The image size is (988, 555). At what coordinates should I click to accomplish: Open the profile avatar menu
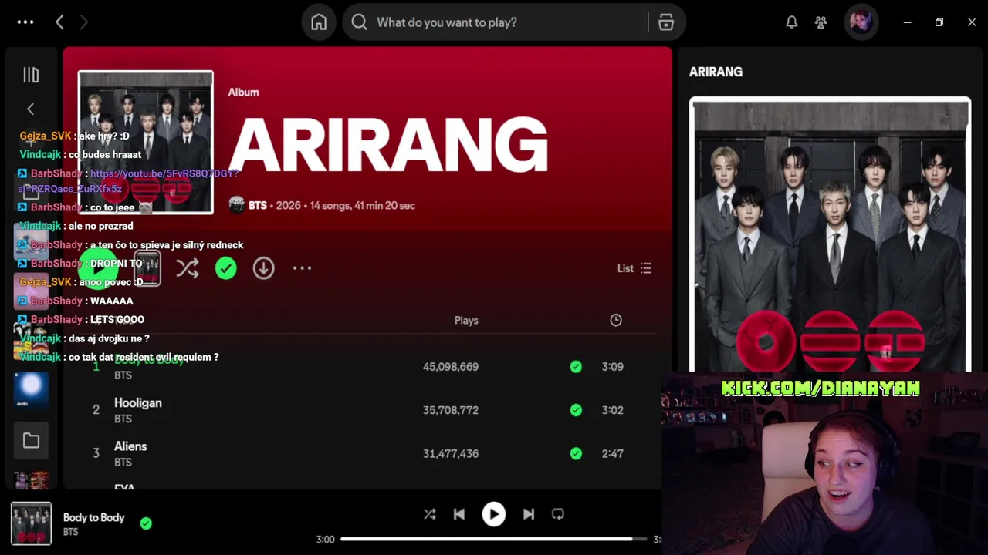pos(861,22)
